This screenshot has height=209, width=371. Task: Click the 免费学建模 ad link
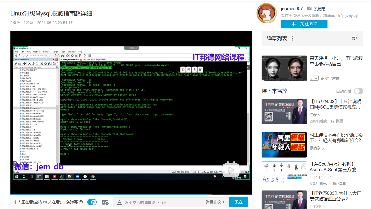click(x=330, y=78)
